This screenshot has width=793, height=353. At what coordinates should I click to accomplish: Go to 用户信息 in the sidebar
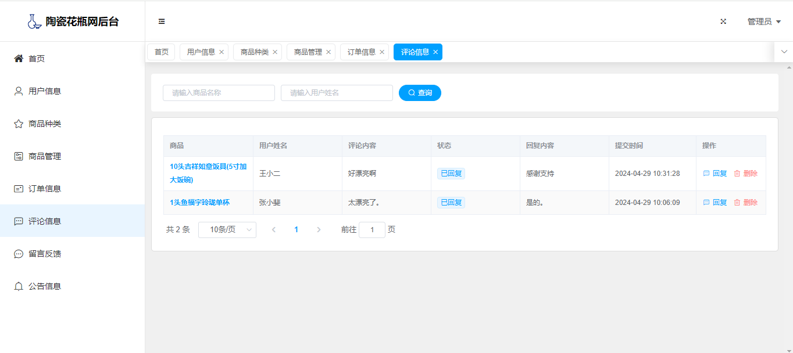[x=44, y=91]
